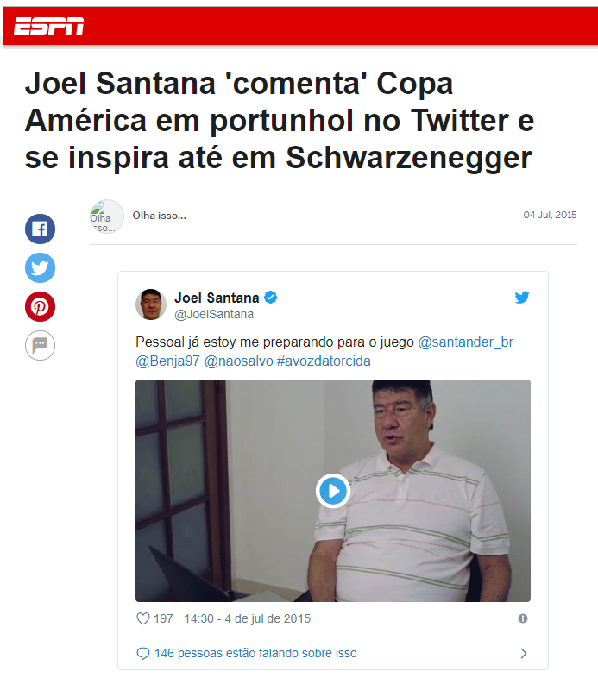Open the @Benja97 mention
The image size is (598, 684).
[167, 361]
